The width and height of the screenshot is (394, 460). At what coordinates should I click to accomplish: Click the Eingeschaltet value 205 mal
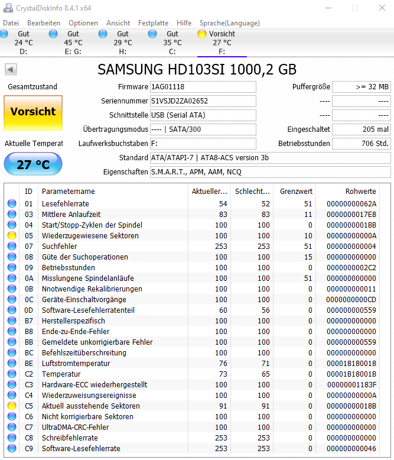tap(361, 129)
